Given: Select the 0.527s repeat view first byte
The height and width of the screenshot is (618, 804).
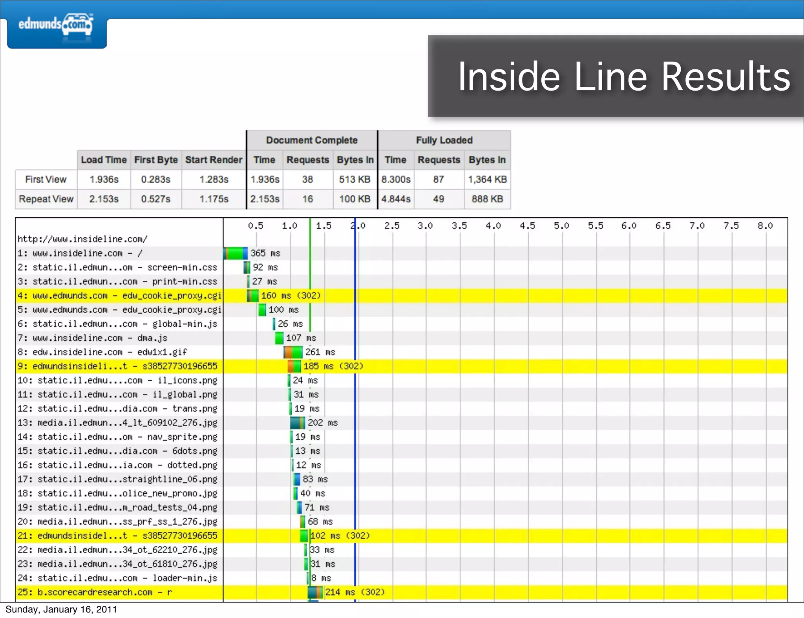Looking at the screenshot, I should 156,199.
